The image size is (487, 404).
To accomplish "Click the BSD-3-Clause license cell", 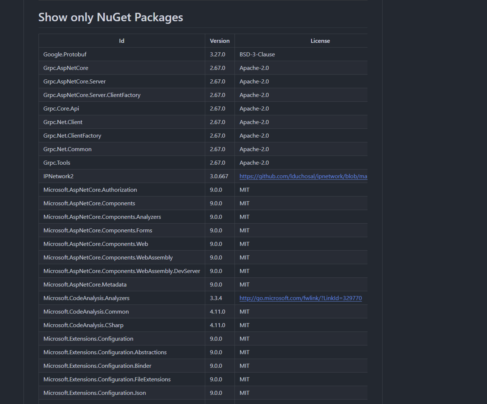I will pos(257,54).
